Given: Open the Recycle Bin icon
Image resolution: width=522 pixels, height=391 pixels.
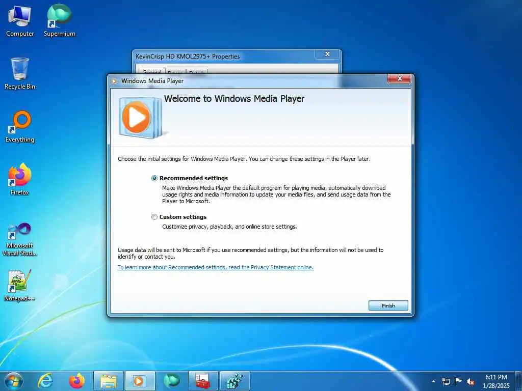Looking at the screenshot, I should (x=20, y=73).
